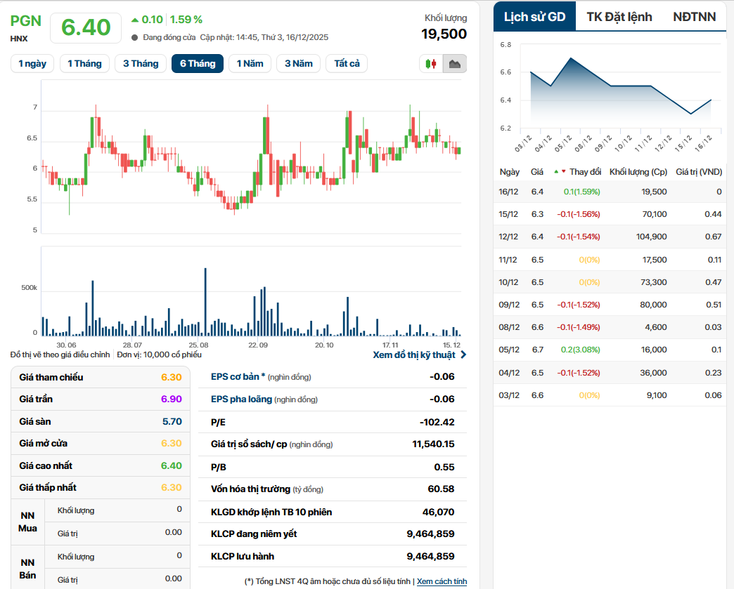
Task: Click chevron arrow beside Xem đồ thị kỹ thuật
Action: (x=463, y=355)
